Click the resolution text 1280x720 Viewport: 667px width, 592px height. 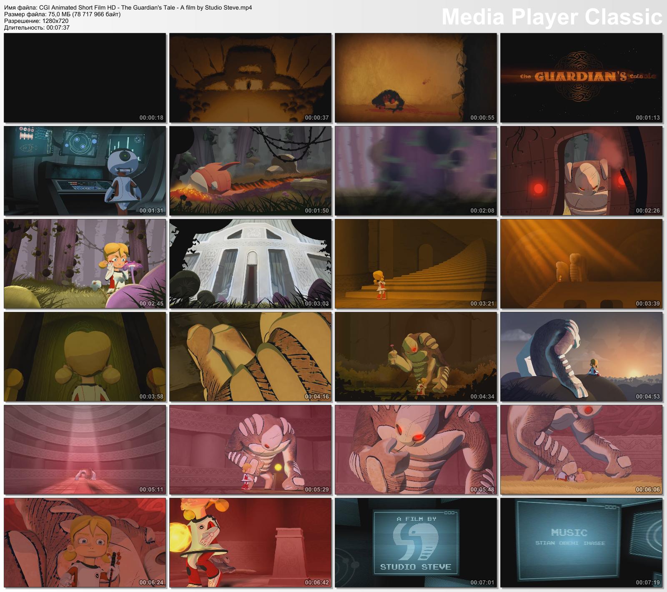click(55, 21)
